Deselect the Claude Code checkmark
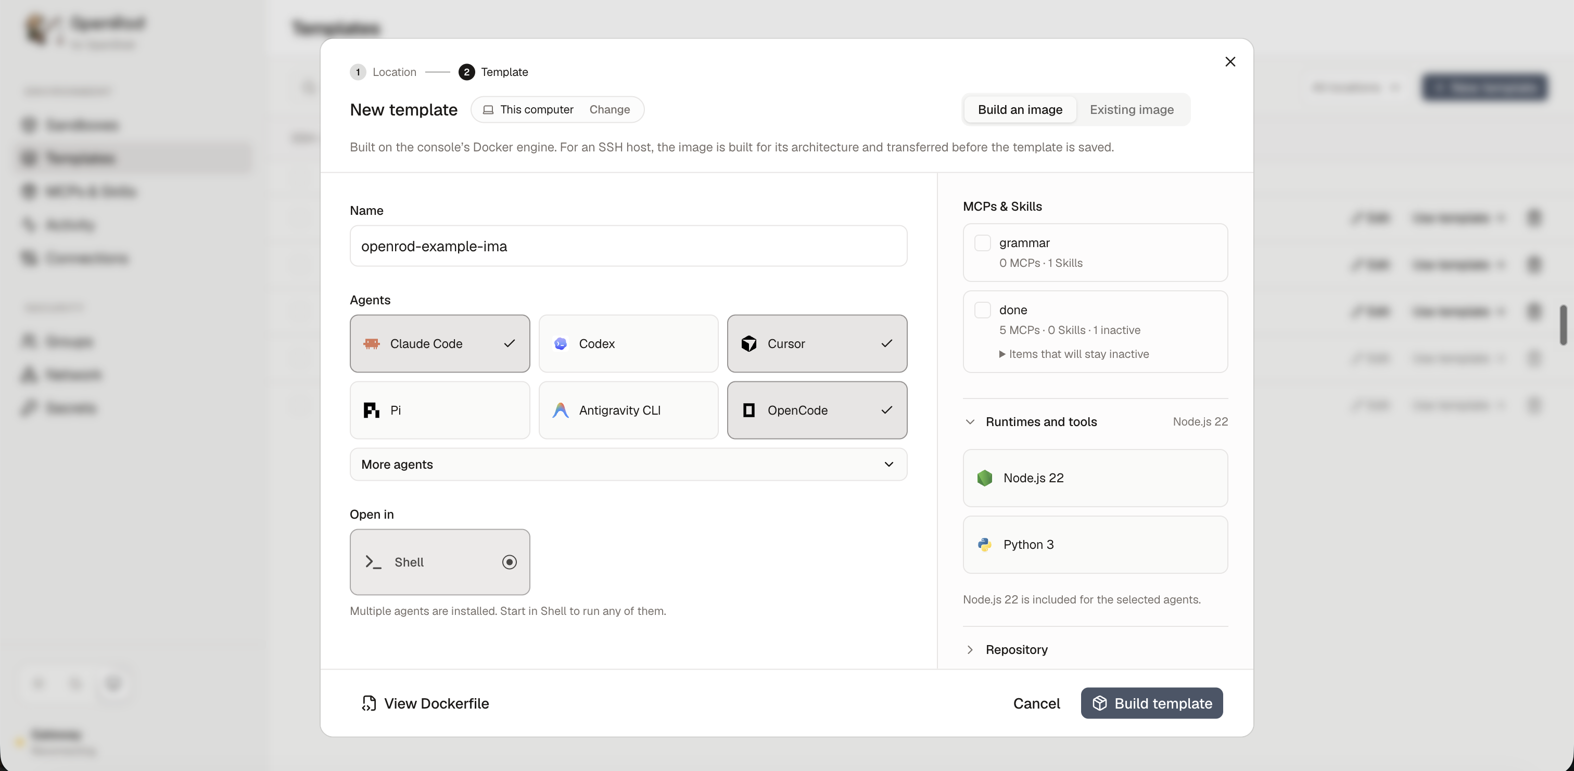Viewport: 1574px width, 771px height. point(509,344)
